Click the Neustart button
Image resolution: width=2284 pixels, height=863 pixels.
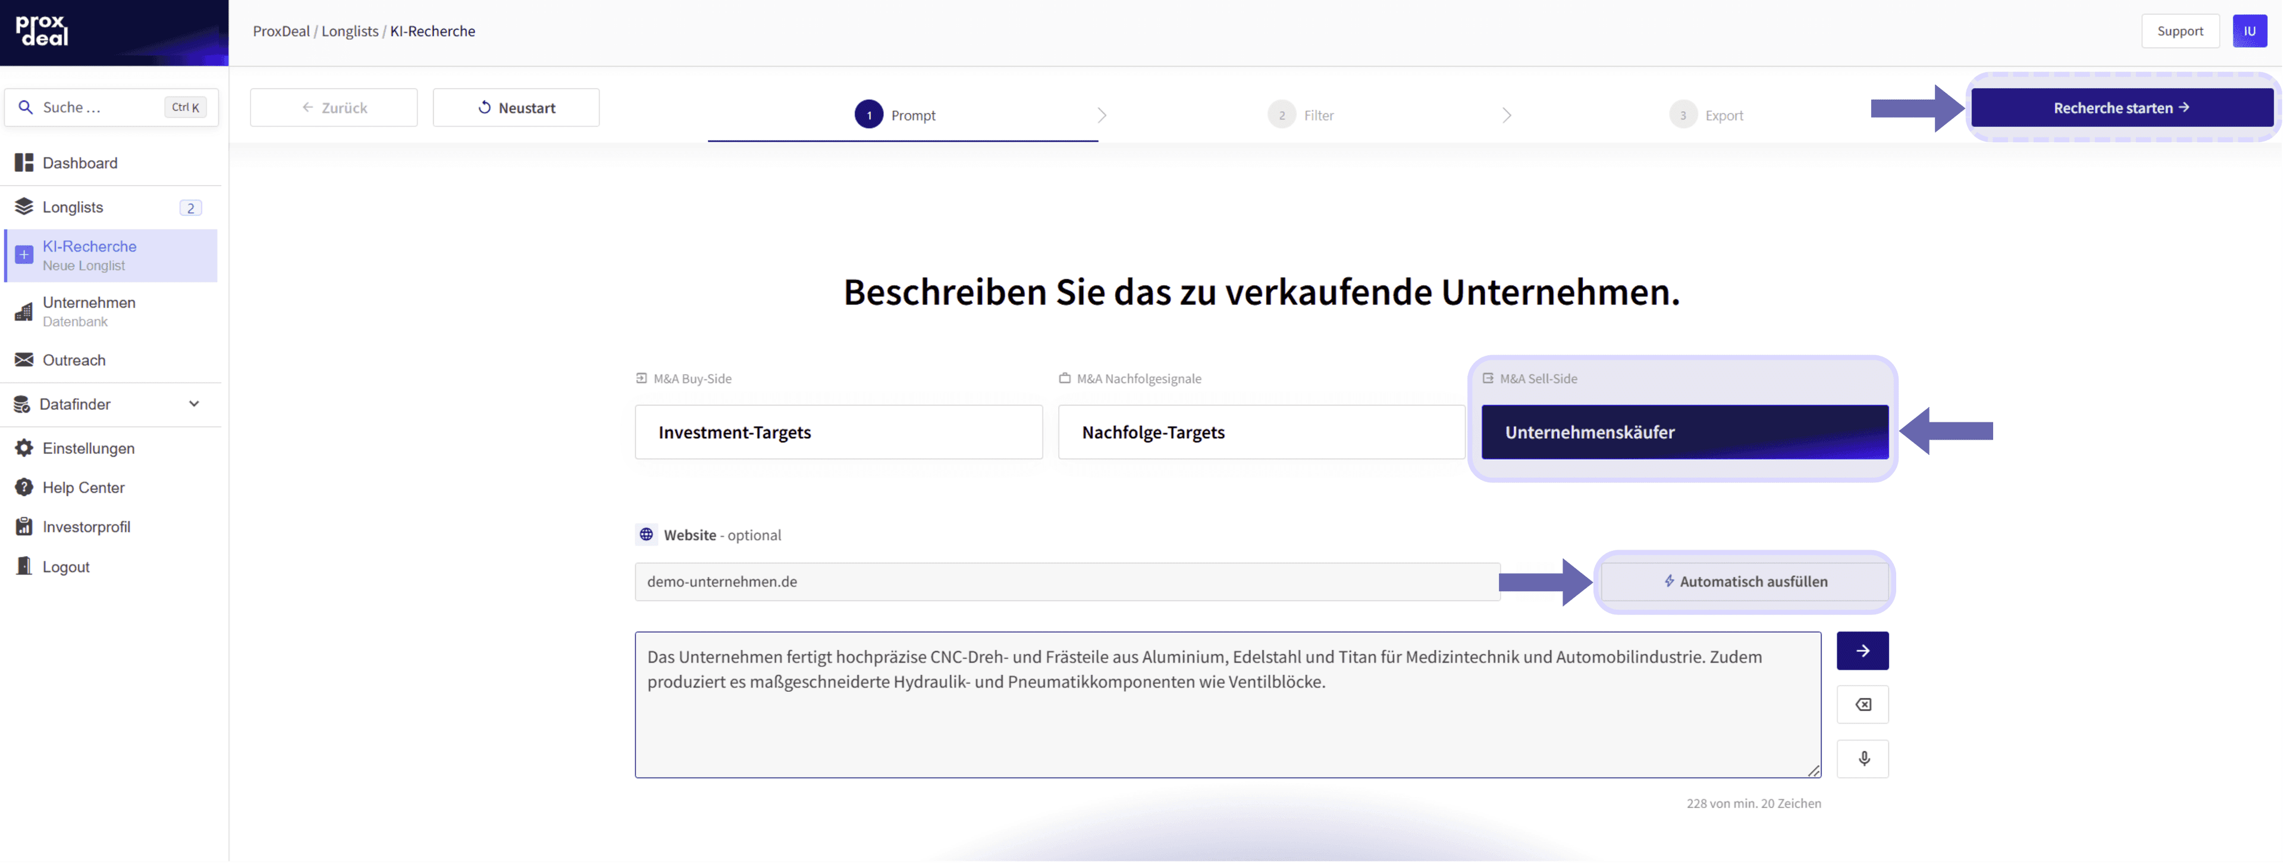click(x=516, y=108)
